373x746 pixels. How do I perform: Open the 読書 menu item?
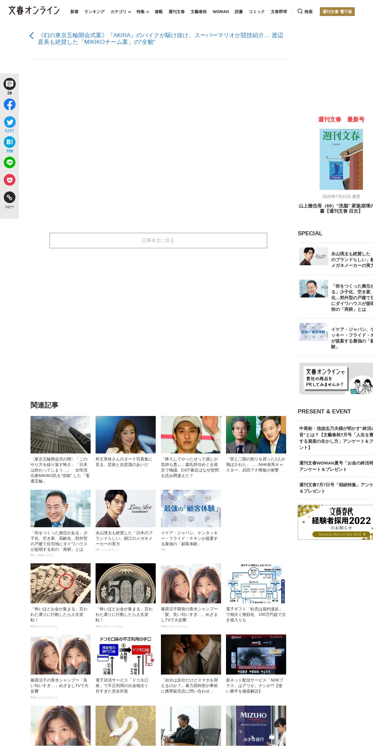coord(239,12)
